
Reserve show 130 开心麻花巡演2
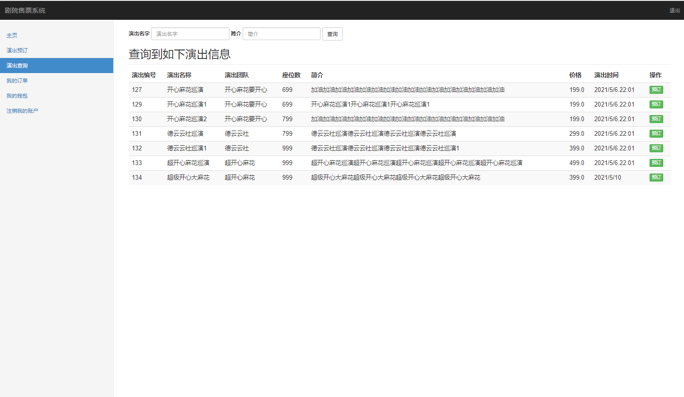pos(656,119)
